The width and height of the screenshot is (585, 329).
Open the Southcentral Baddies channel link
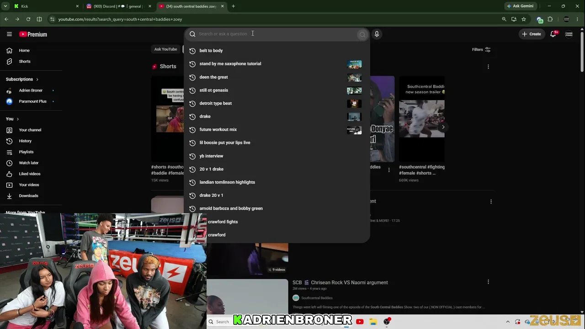(317, 298)
